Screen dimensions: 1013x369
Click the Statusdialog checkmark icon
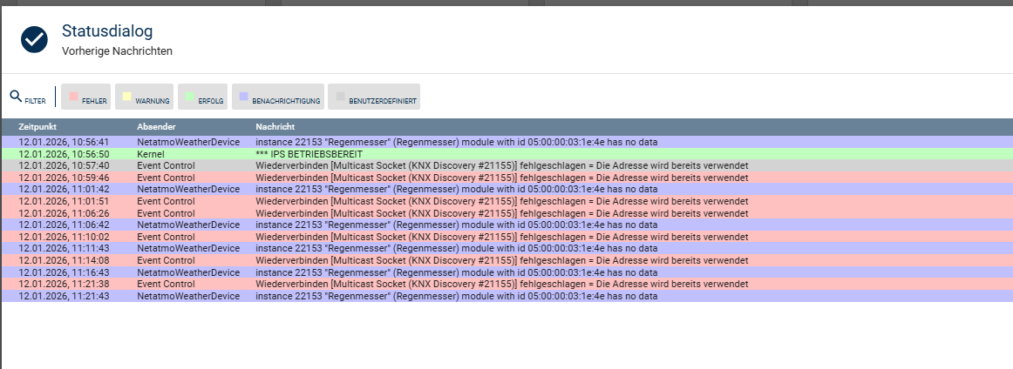click(35, 39)
